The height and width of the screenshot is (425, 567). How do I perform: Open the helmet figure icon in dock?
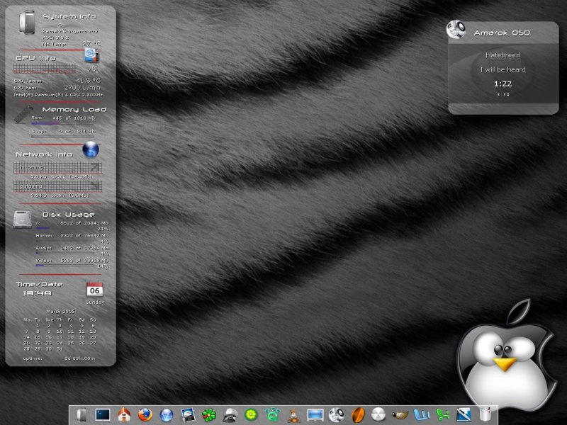[x=230, y=415]
